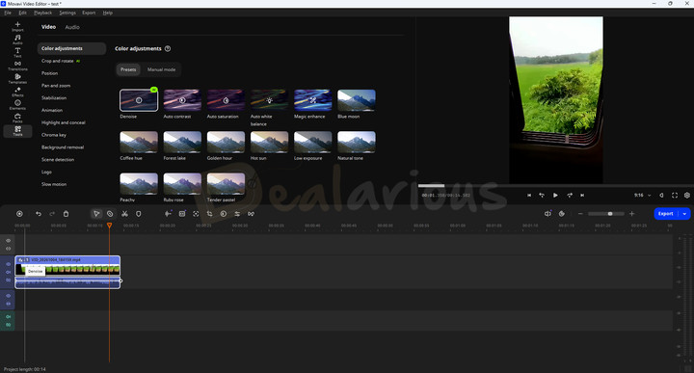Add a marker with the shield-shaped icon
This screenshot has height=373, width=694.
(139, 214)
